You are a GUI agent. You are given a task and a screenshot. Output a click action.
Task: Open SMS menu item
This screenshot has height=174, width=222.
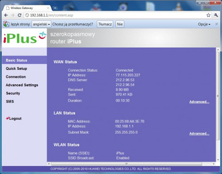10,102
